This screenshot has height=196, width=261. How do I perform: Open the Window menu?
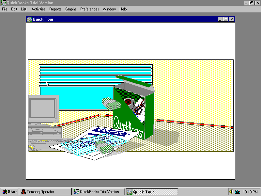[109, 9]
